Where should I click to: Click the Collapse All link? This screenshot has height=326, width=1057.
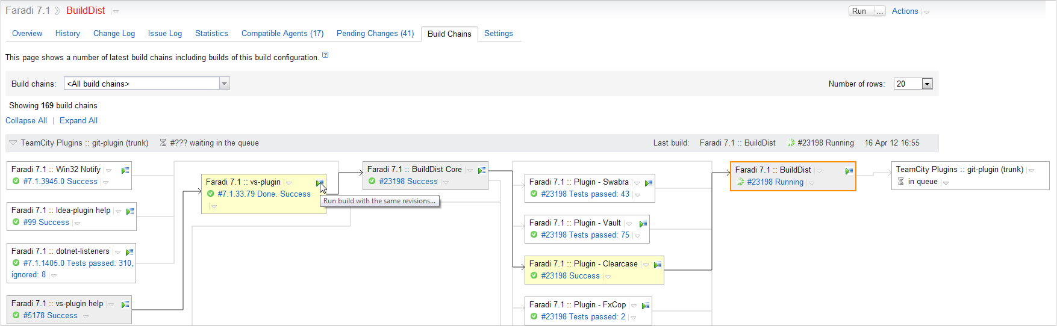pyautogui.click(x=26, y=121)
